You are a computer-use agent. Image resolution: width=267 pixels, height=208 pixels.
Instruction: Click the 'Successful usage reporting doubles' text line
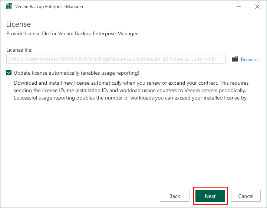[x=131, y=98]
